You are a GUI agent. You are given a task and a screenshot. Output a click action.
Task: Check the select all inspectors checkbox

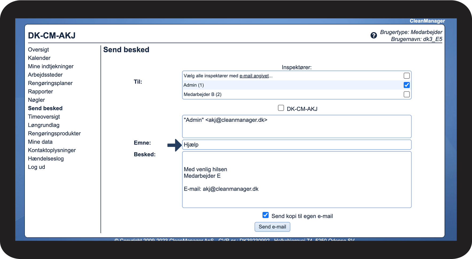(407, 76)
